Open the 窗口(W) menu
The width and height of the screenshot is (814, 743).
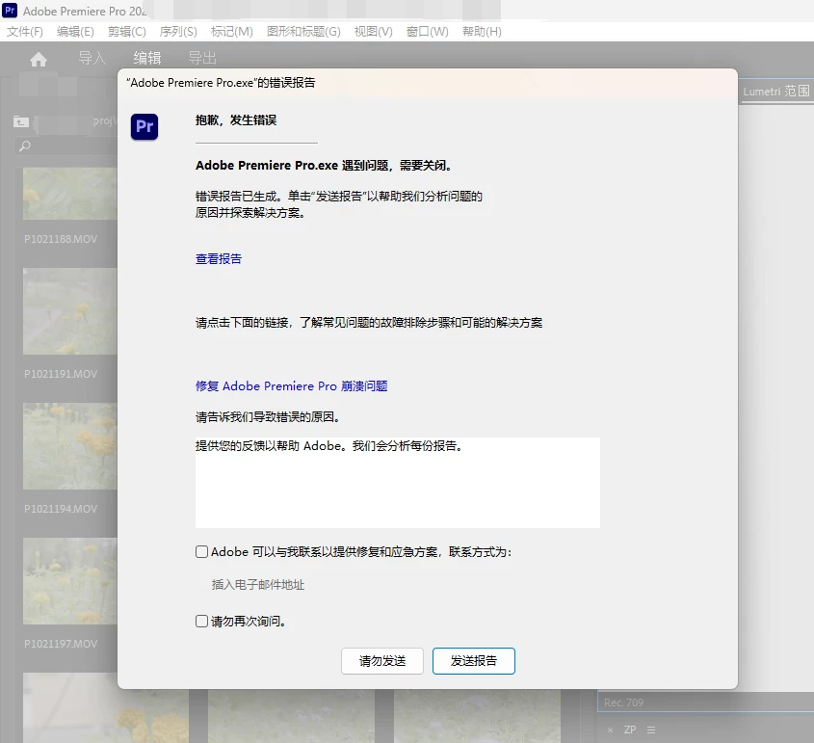pos(428,32)
